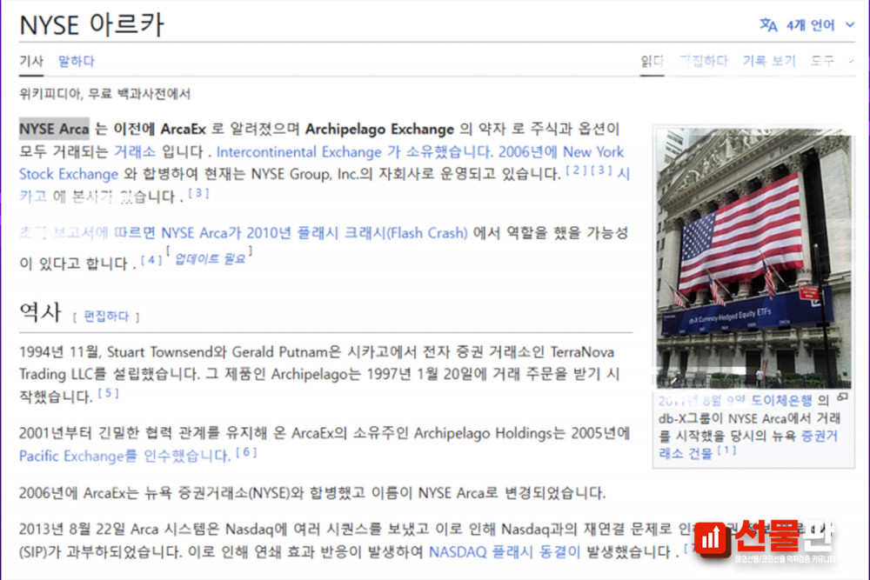
Task: Open the 편집하다 tab in top bar
Action: tap(703, 61)
